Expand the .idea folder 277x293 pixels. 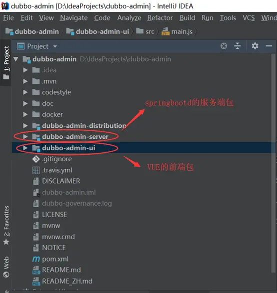(x=25, y=70)
